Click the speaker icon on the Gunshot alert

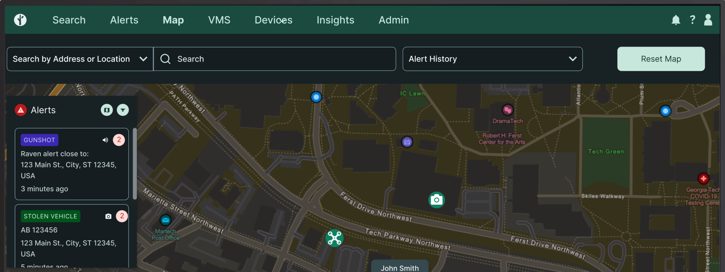[105, 140]
